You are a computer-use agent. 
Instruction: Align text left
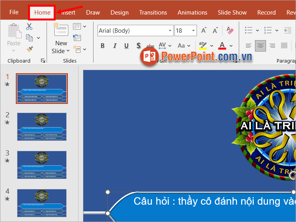coord(248,46)
